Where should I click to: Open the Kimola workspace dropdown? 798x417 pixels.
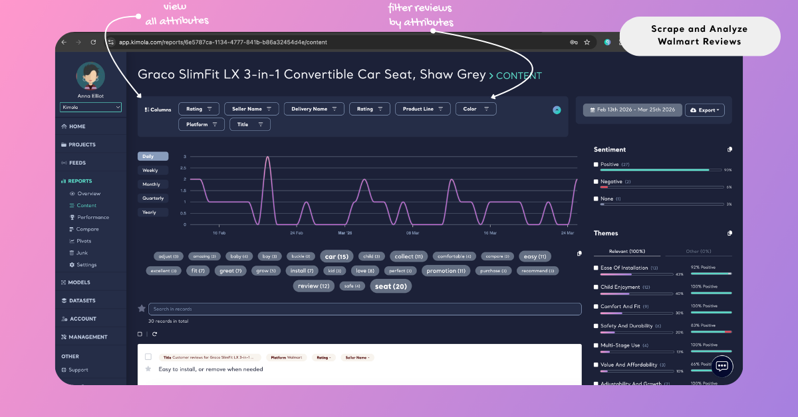point(90,107)
